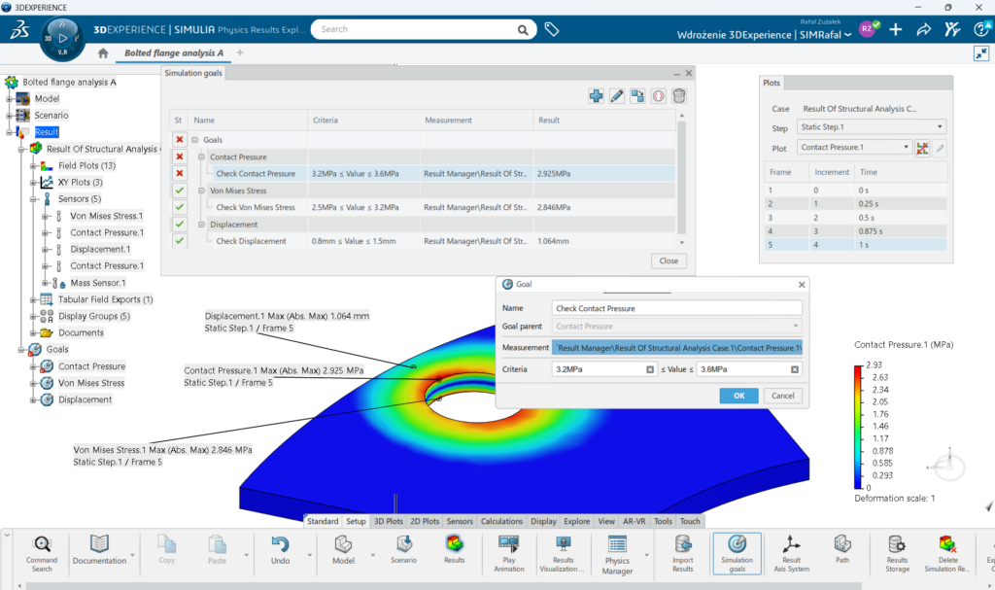This screenshot has width=995, height=590.
Task: Open the 3D Plots tab
Action: (389, 522)
